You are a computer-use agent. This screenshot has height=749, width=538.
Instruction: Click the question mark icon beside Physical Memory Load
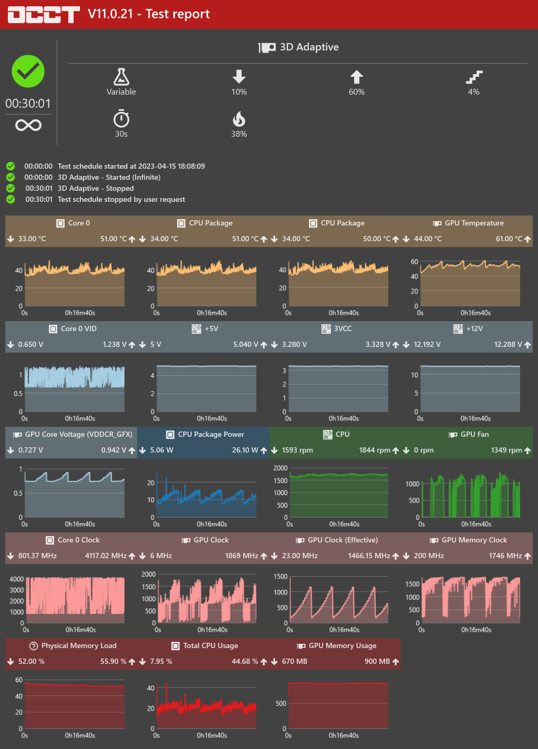coord(34,646)
